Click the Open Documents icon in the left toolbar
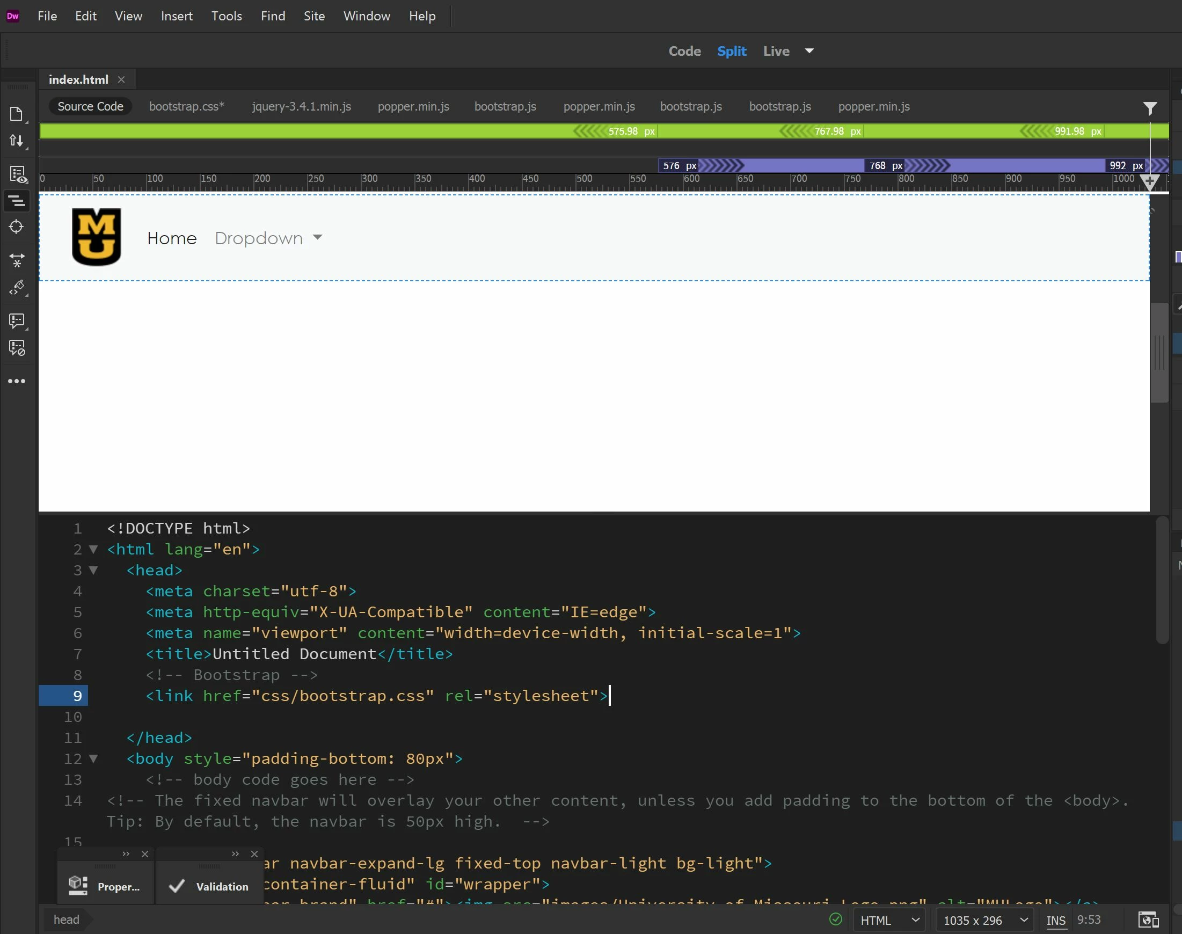Screen dimensions: 1182x934 (17, 114)
